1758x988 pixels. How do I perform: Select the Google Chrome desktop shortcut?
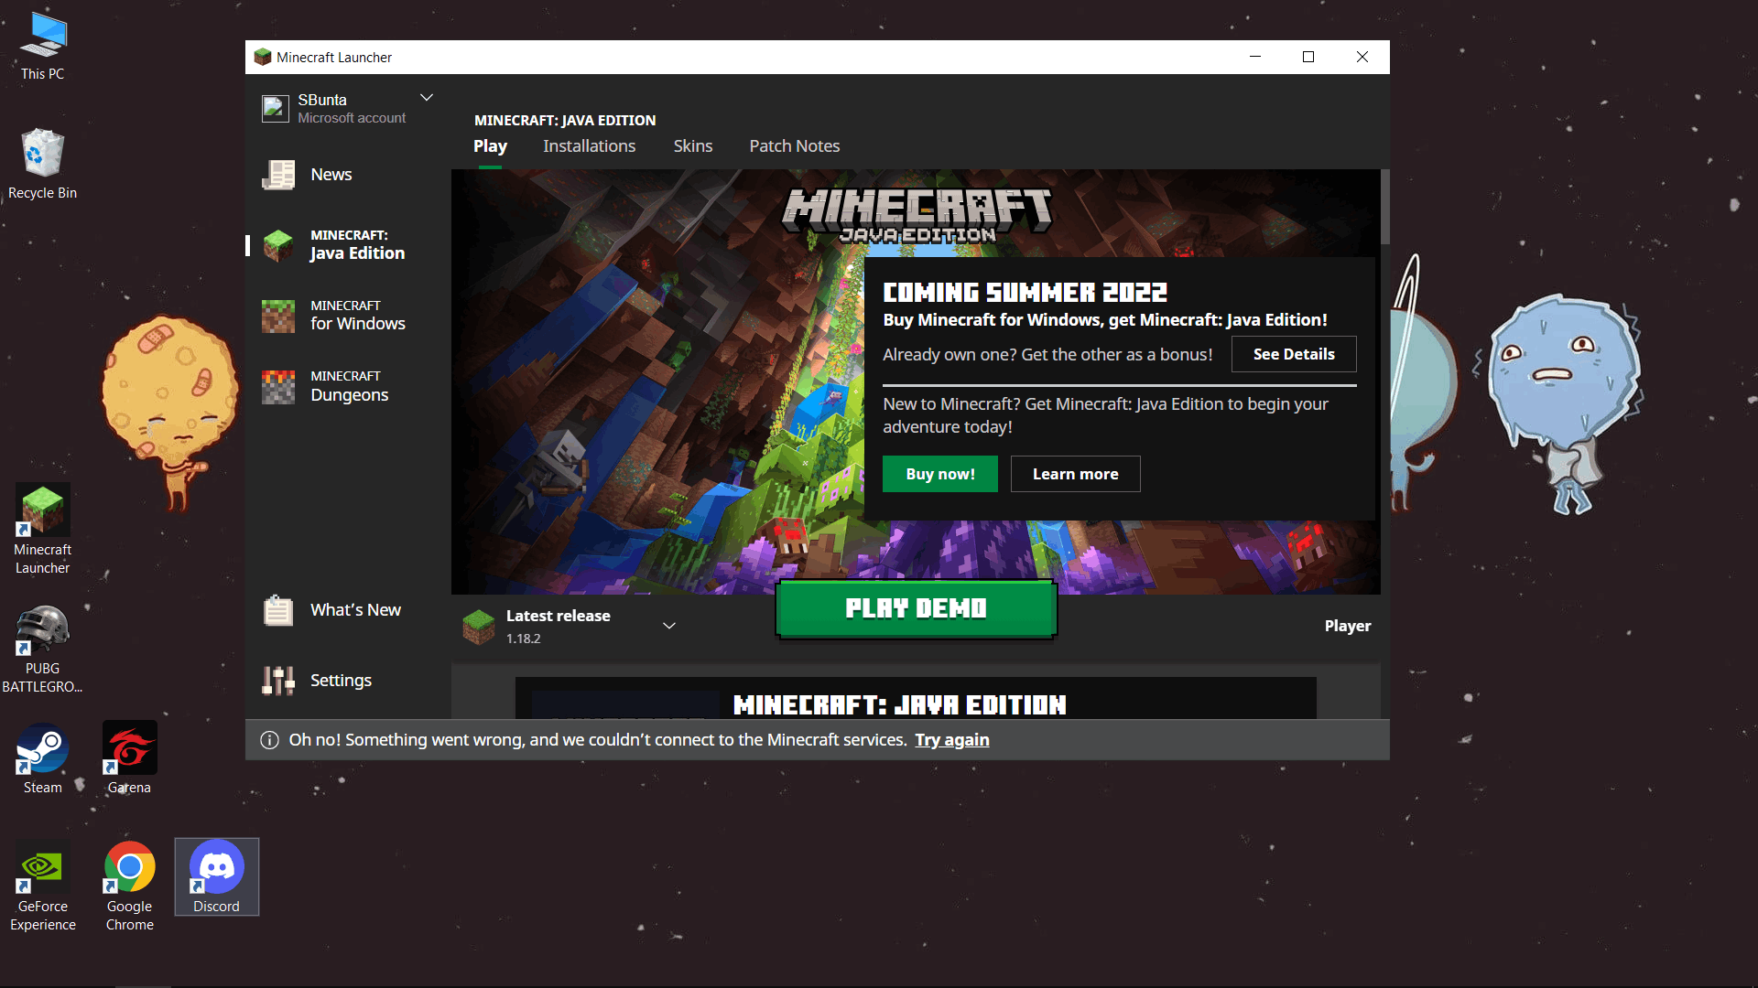pos(129,886)
